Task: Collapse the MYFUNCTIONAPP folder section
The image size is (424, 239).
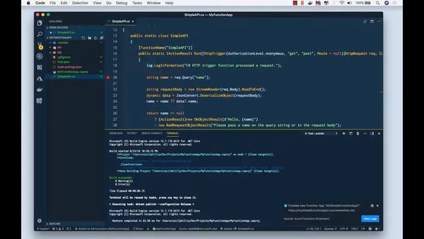Action: [60, 38]
